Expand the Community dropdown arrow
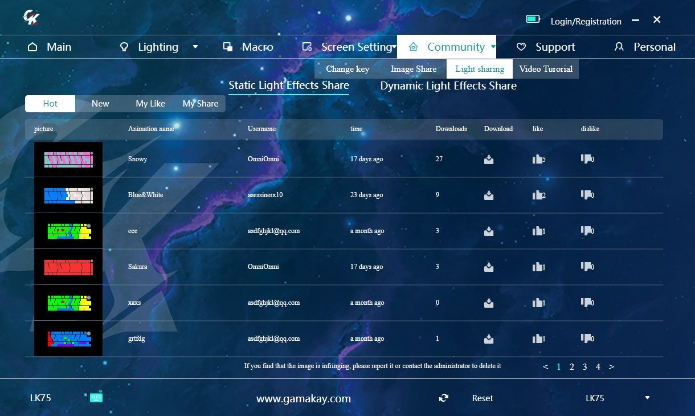This screenshot has width=695, height=416. point(493,47)
